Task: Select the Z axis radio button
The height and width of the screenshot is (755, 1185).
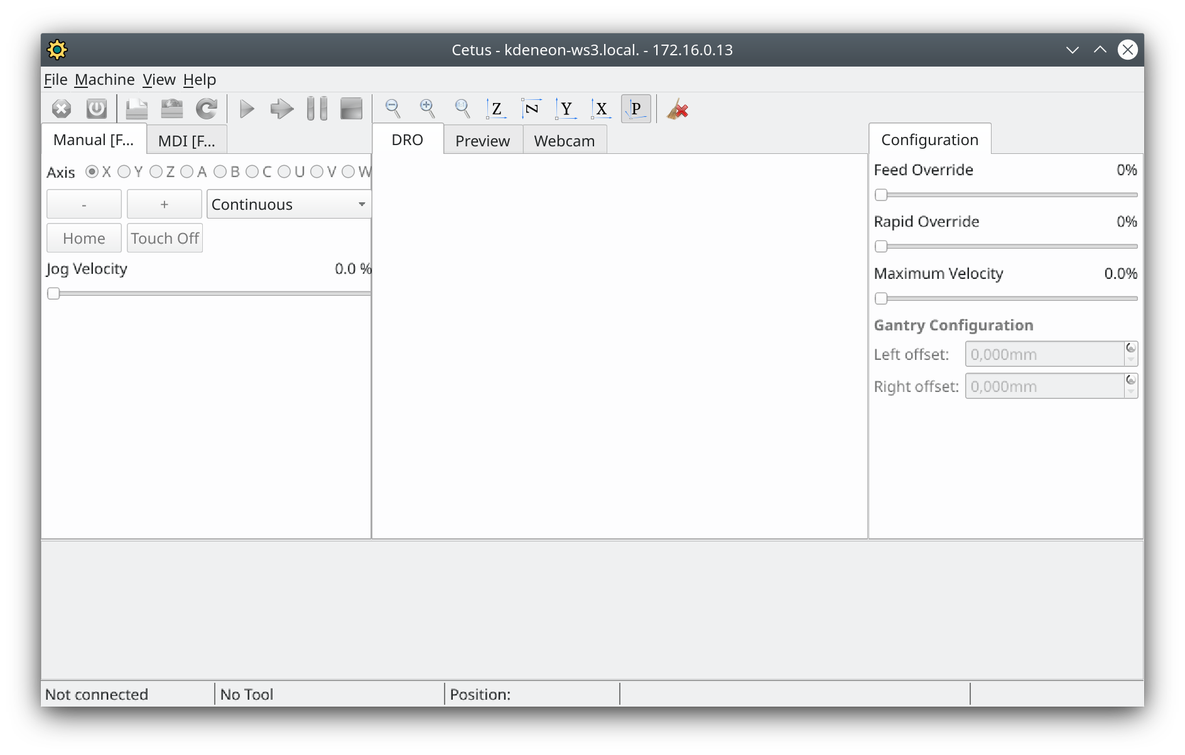Action: pyautogui.click(x=157, y=171)
